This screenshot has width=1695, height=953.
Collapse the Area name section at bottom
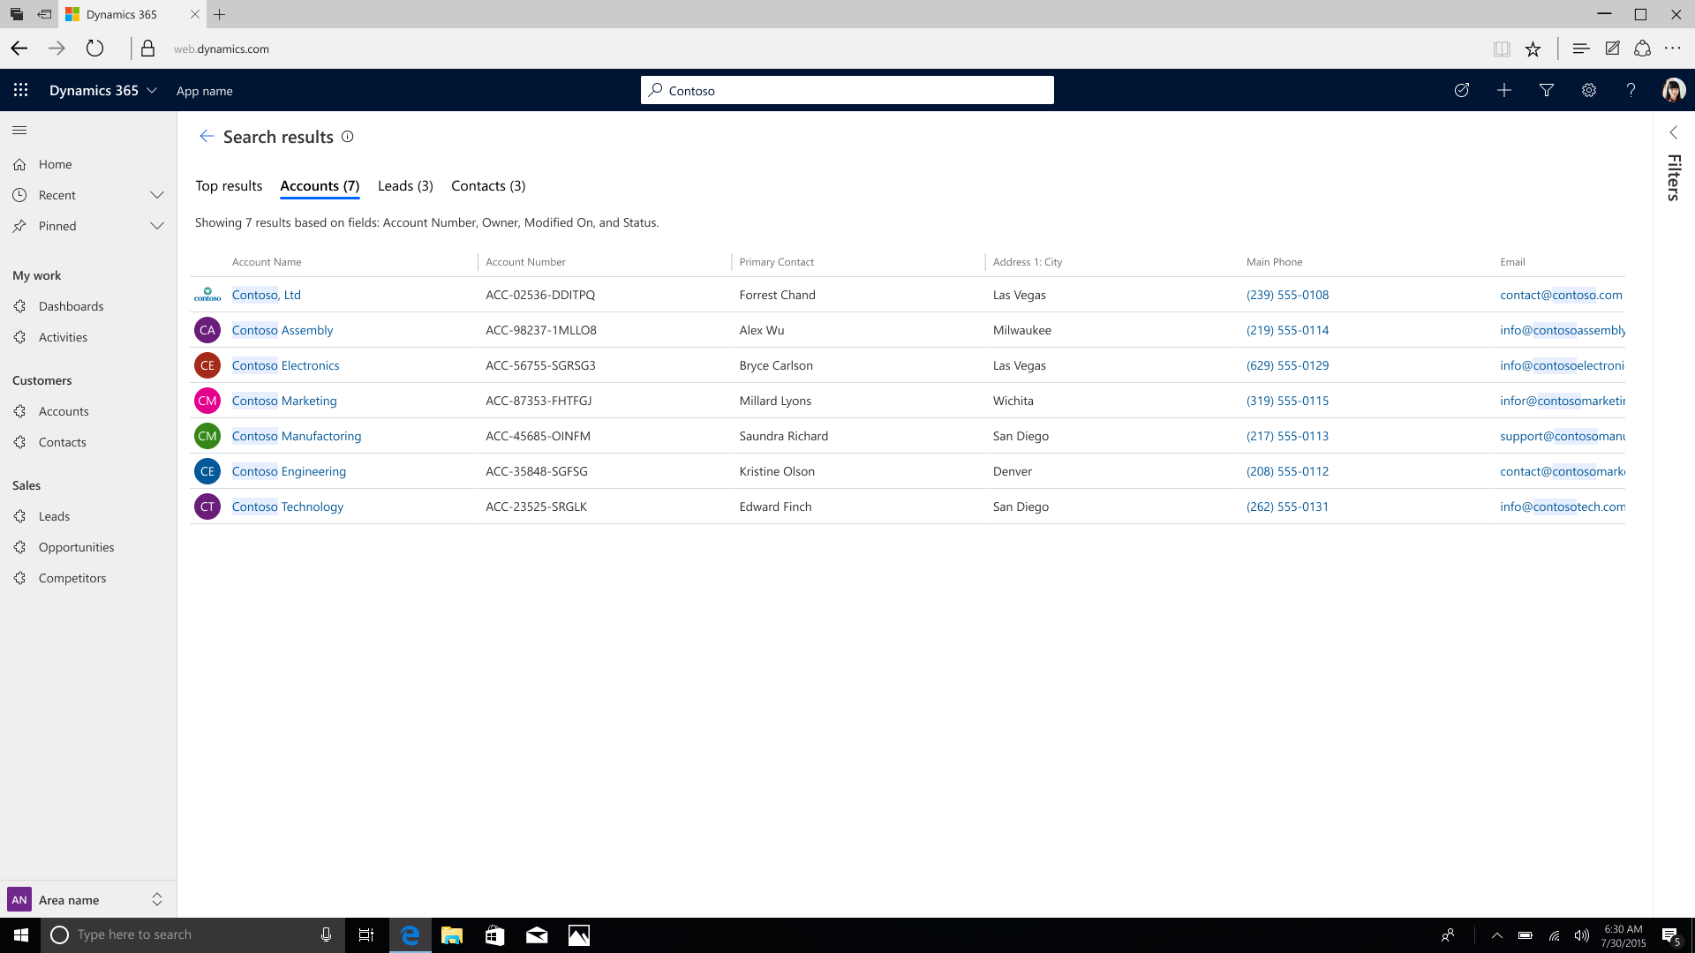[x=156, y=899]
